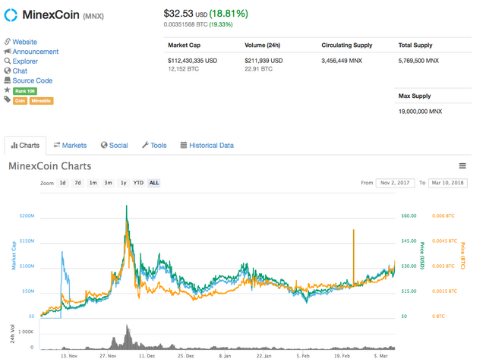Click the star icon beside Rank badge
The height and width of the screenshot is (362, 486).
point(7,90)
